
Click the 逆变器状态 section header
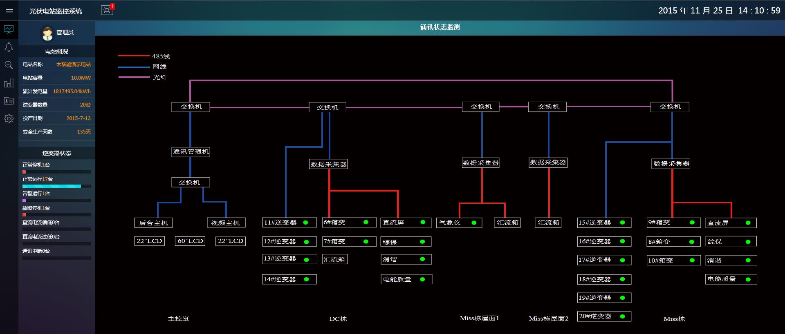coord(57,153)
